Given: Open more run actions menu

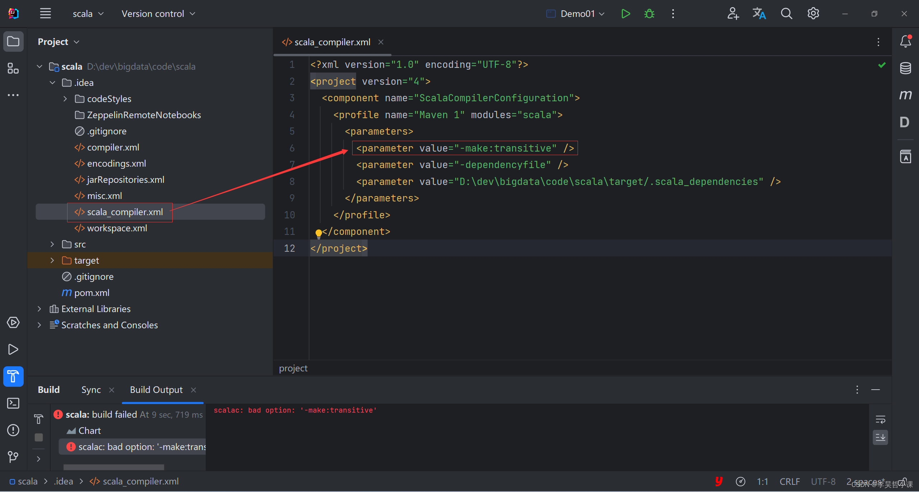Looking at the screenshot, I should pyautogui.click(x=673, y=14).
